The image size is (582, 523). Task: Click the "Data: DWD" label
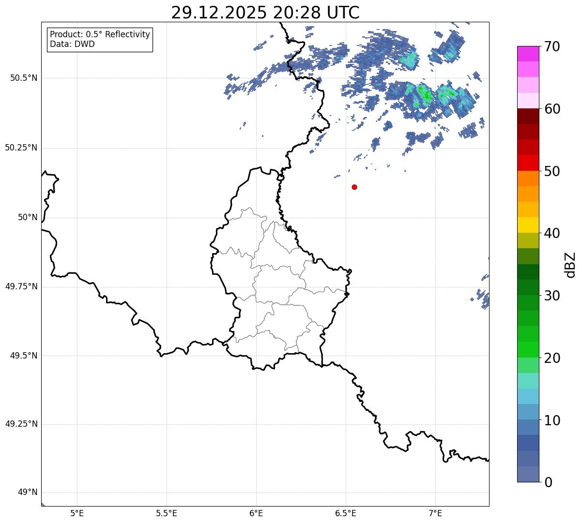[72, 44]
